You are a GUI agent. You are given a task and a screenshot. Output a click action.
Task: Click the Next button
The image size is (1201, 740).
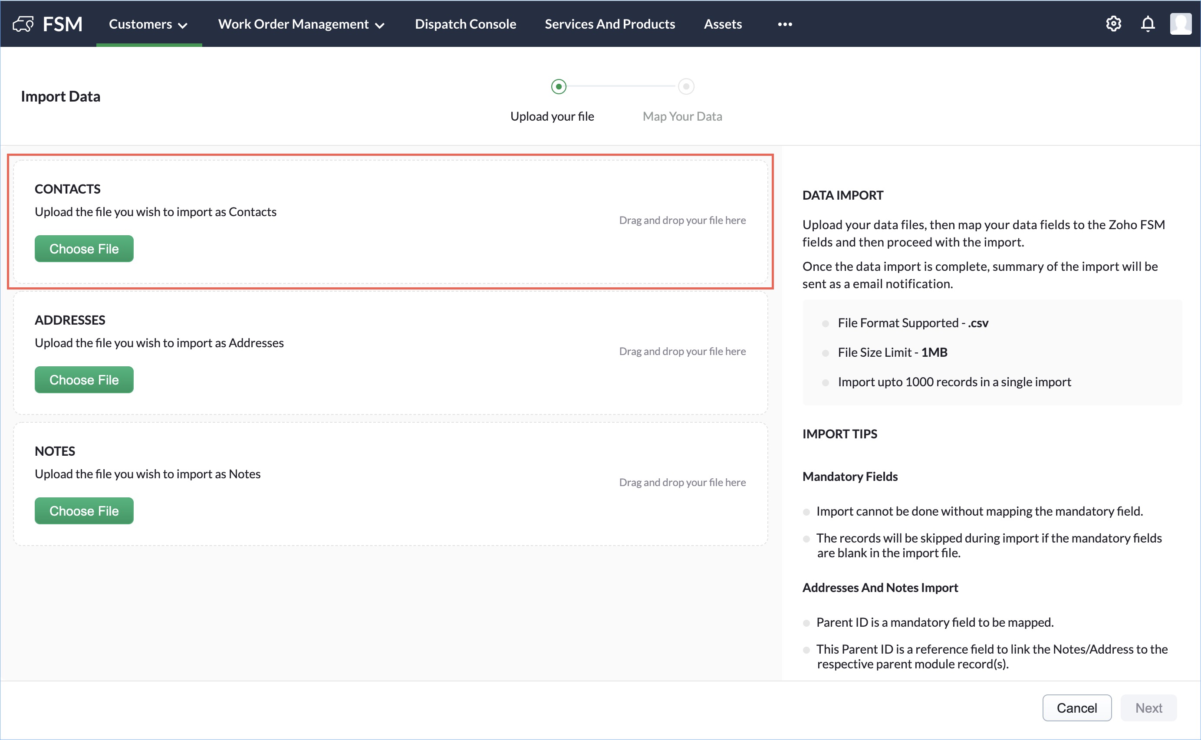tap(1148, 708)
